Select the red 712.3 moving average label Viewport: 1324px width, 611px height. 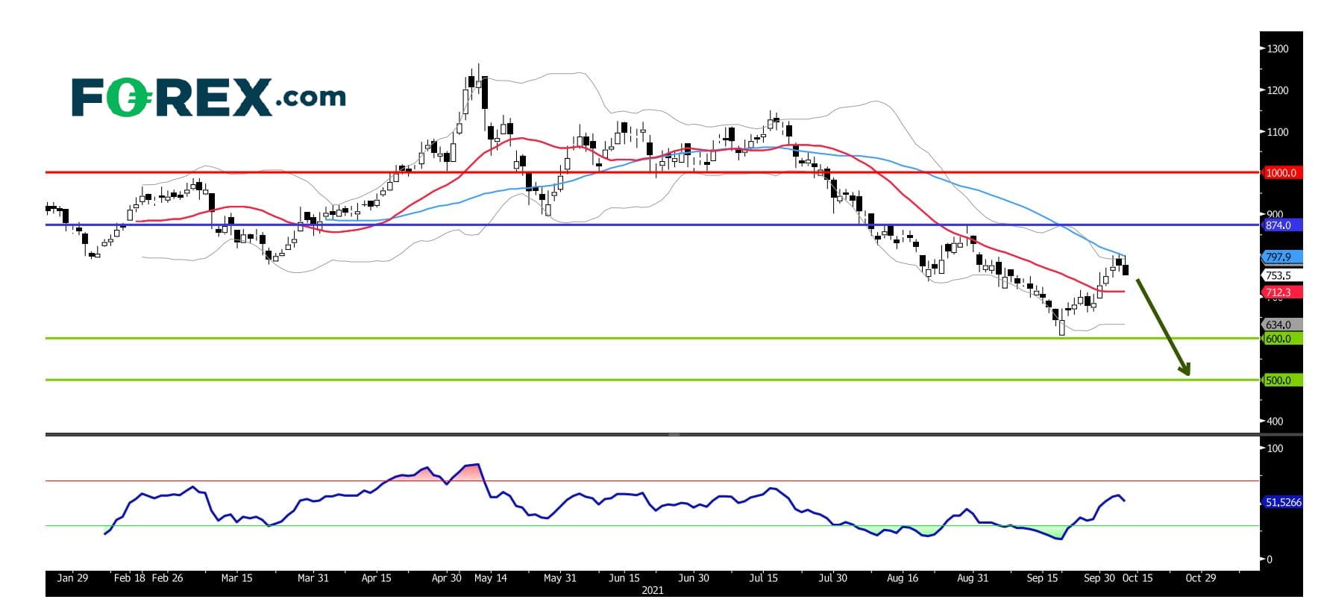(x=1281, y=292)
